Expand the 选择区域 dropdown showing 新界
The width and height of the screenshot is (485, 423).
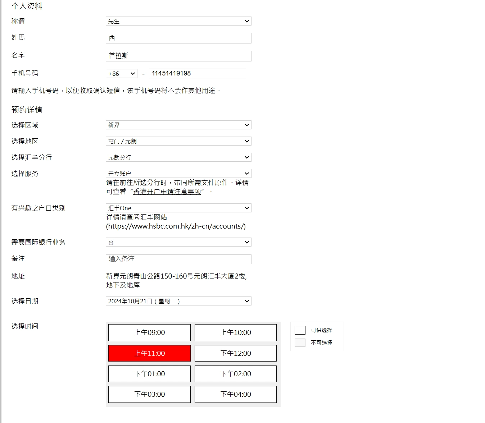tap(178, 125)
